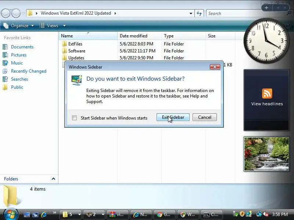Viewport: 294px width, 220px height.
Task: Click the muted volume tray icon
Action: pos(266,214)
